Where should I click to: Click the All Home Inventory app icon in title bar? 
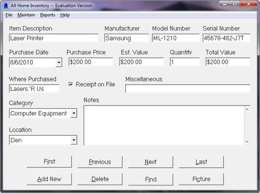[6, 6]
